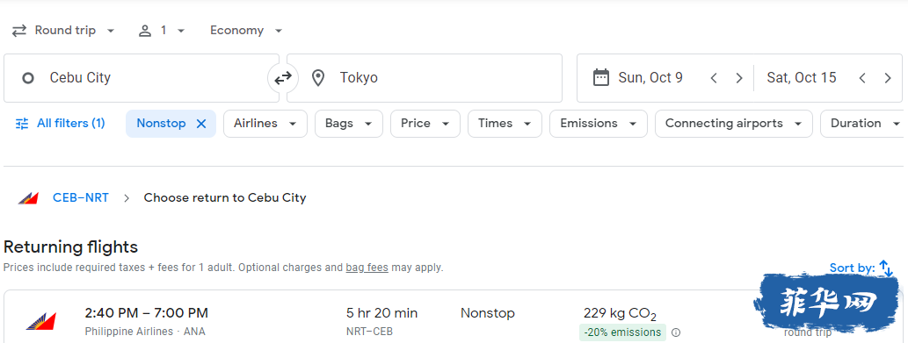Viewport: 908px width, 343px height.
Task: Go back to CEB–NRT departing flight
Action: click(81, 198)
